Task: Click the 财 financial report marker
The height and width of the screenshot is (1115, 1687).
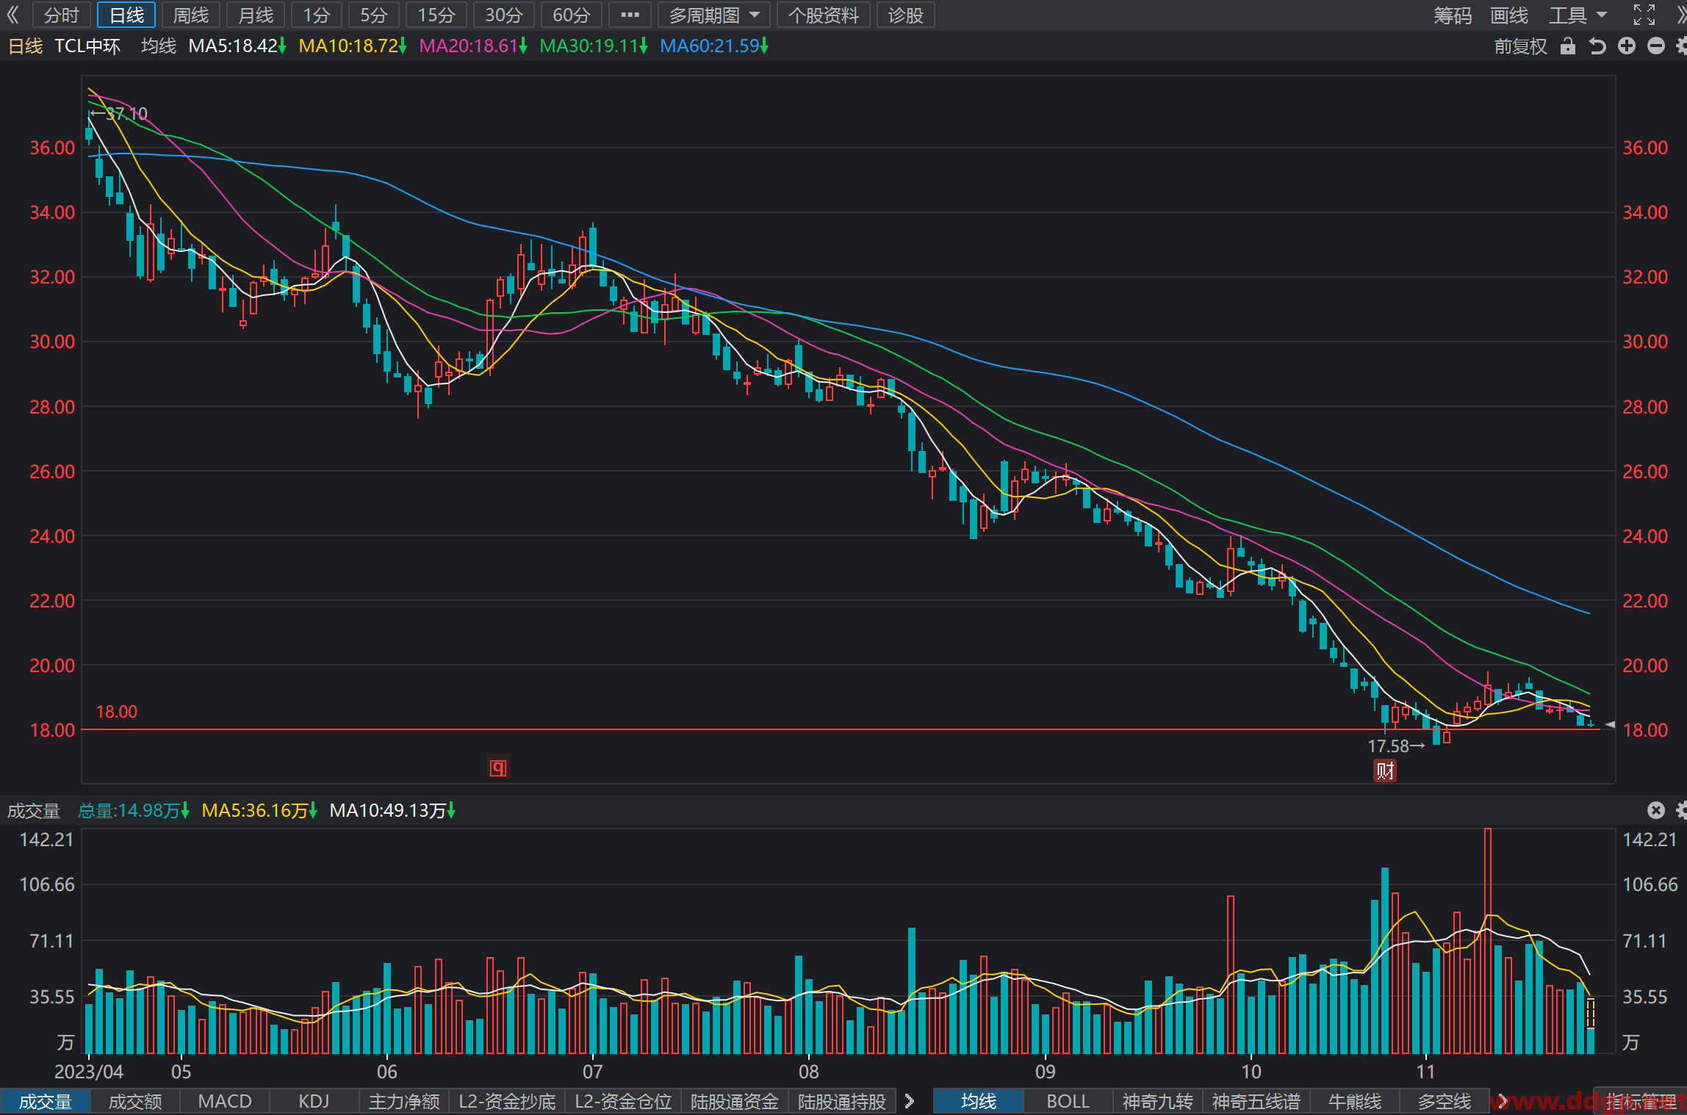Action: 1385,771
